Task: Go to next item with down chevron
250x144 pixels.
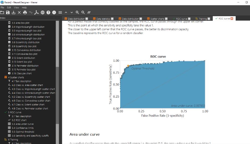Action: [72, 12]
